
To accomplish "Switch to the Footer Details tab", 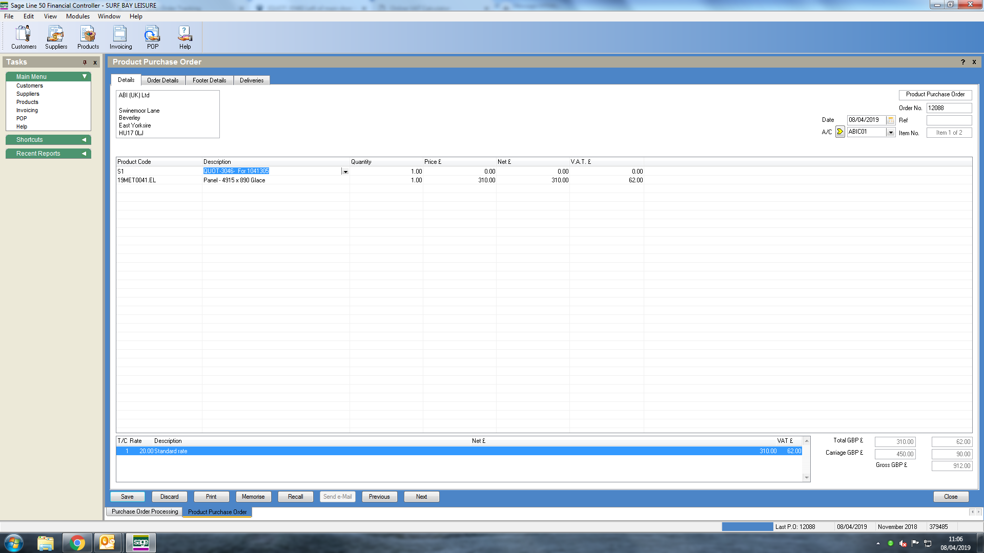I will [x=209, y=80].
